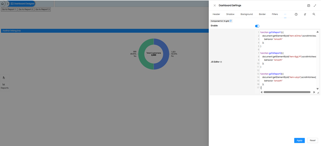Click the search magnifier icon

point(314,14)
